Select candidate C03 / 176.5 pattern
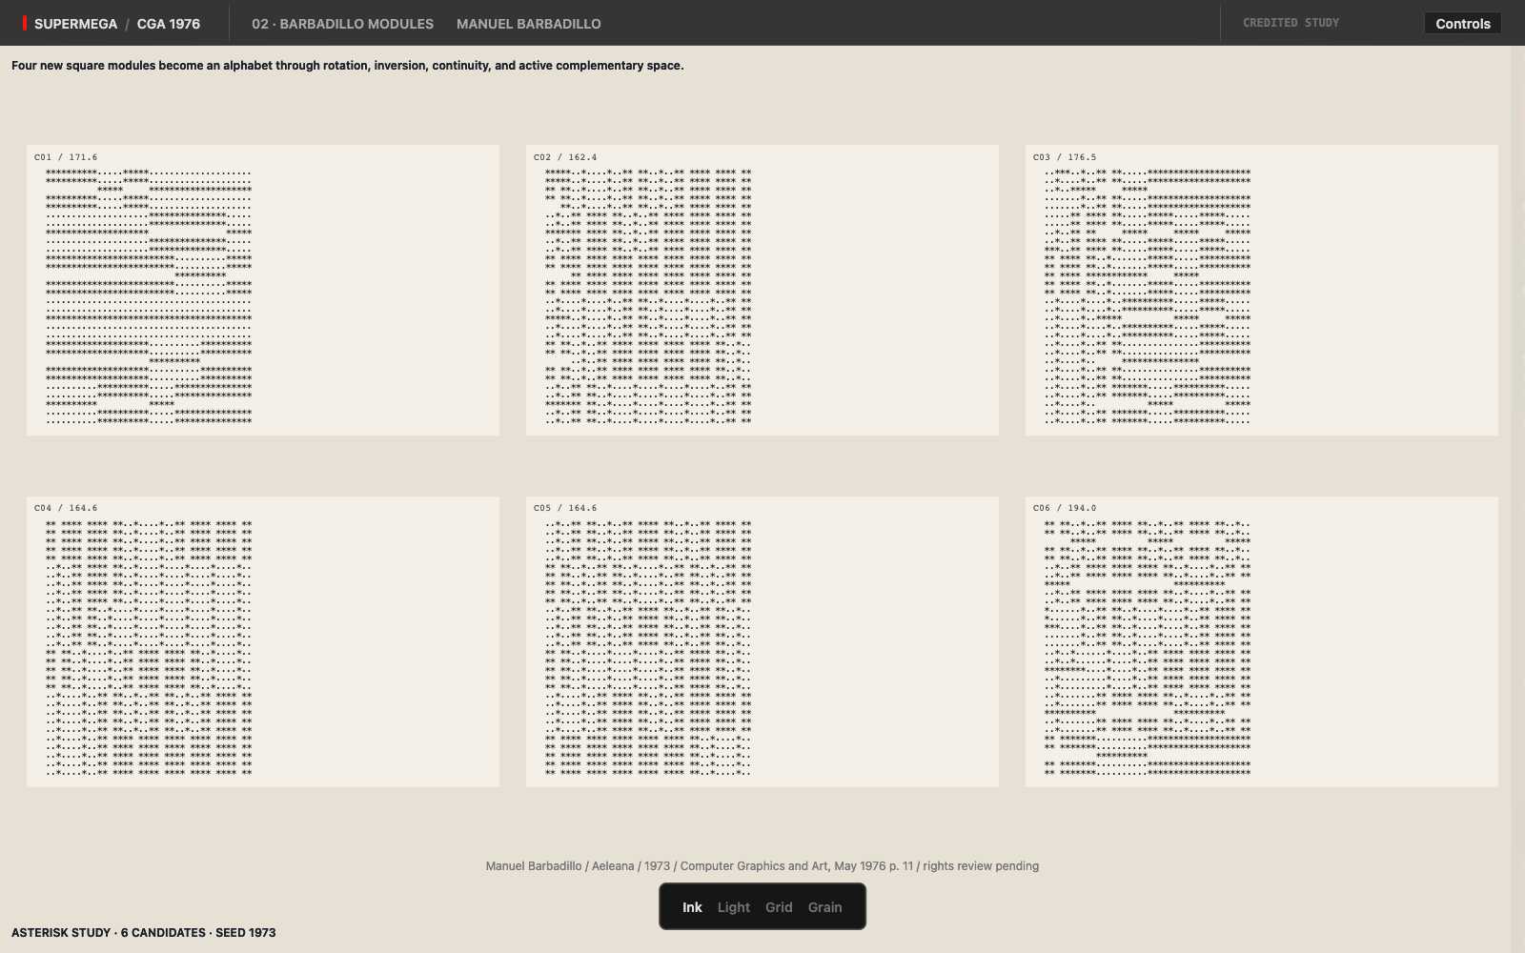The width and height of the screenshot is (1525, 953). pos(1262,291)
